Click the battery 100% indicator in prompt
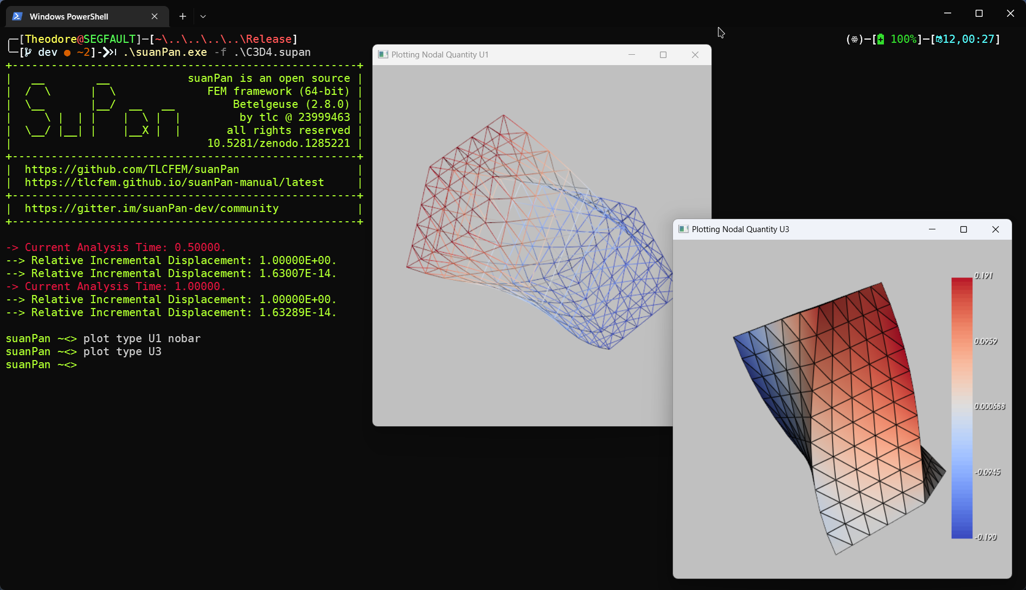 pyautogui.click(x=897, y=39)
